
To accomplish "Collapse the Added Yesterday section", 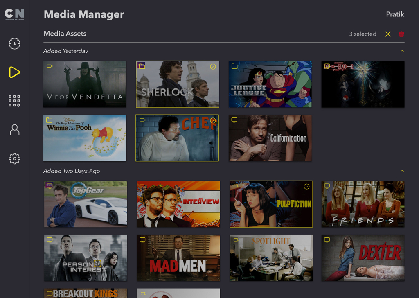I will 402,51.
